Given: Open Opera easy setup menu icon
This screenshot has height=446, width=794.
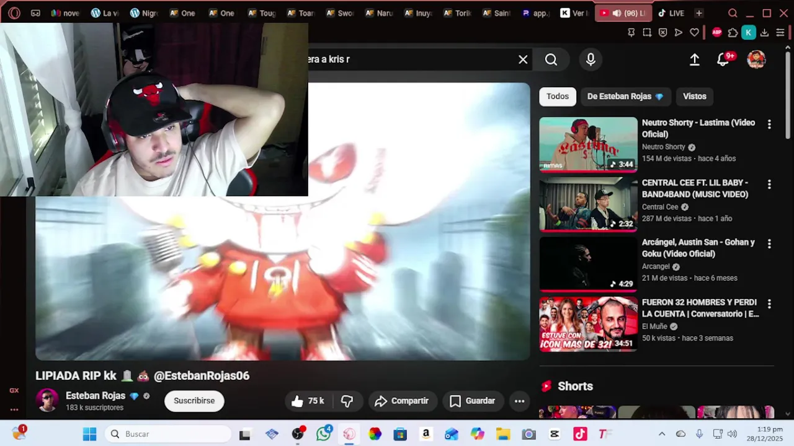Looking at the screenshot, I should pos(780,33).
